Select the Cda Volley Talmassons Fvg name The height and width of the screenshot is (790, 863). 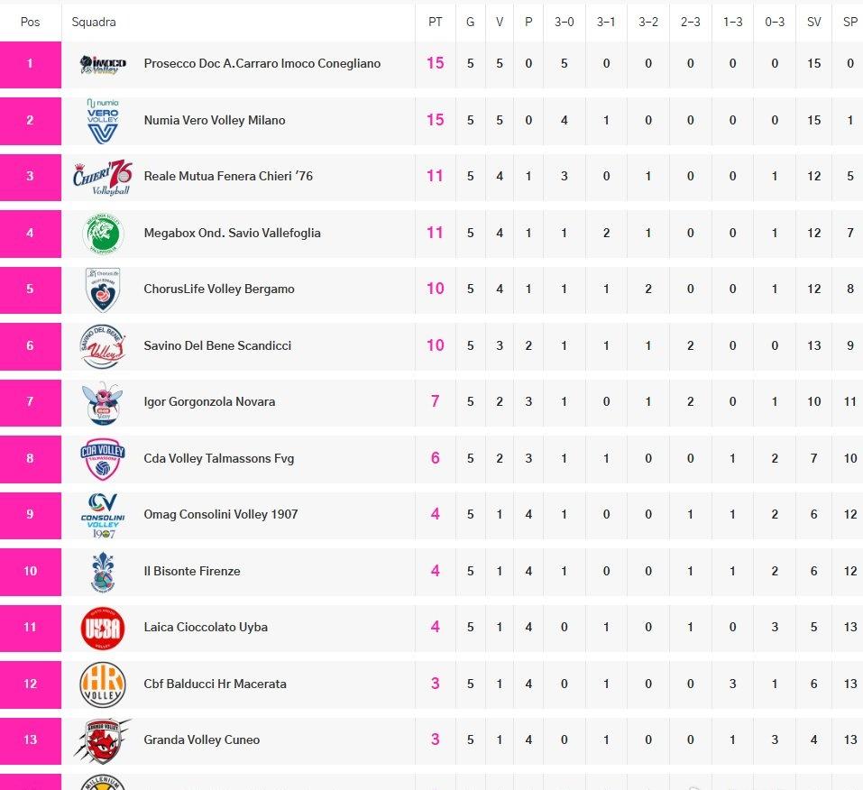click(219, 459)
